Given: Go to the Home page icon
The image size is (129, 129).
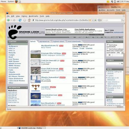Looking at the screenshot, I should tap(29, 20).
